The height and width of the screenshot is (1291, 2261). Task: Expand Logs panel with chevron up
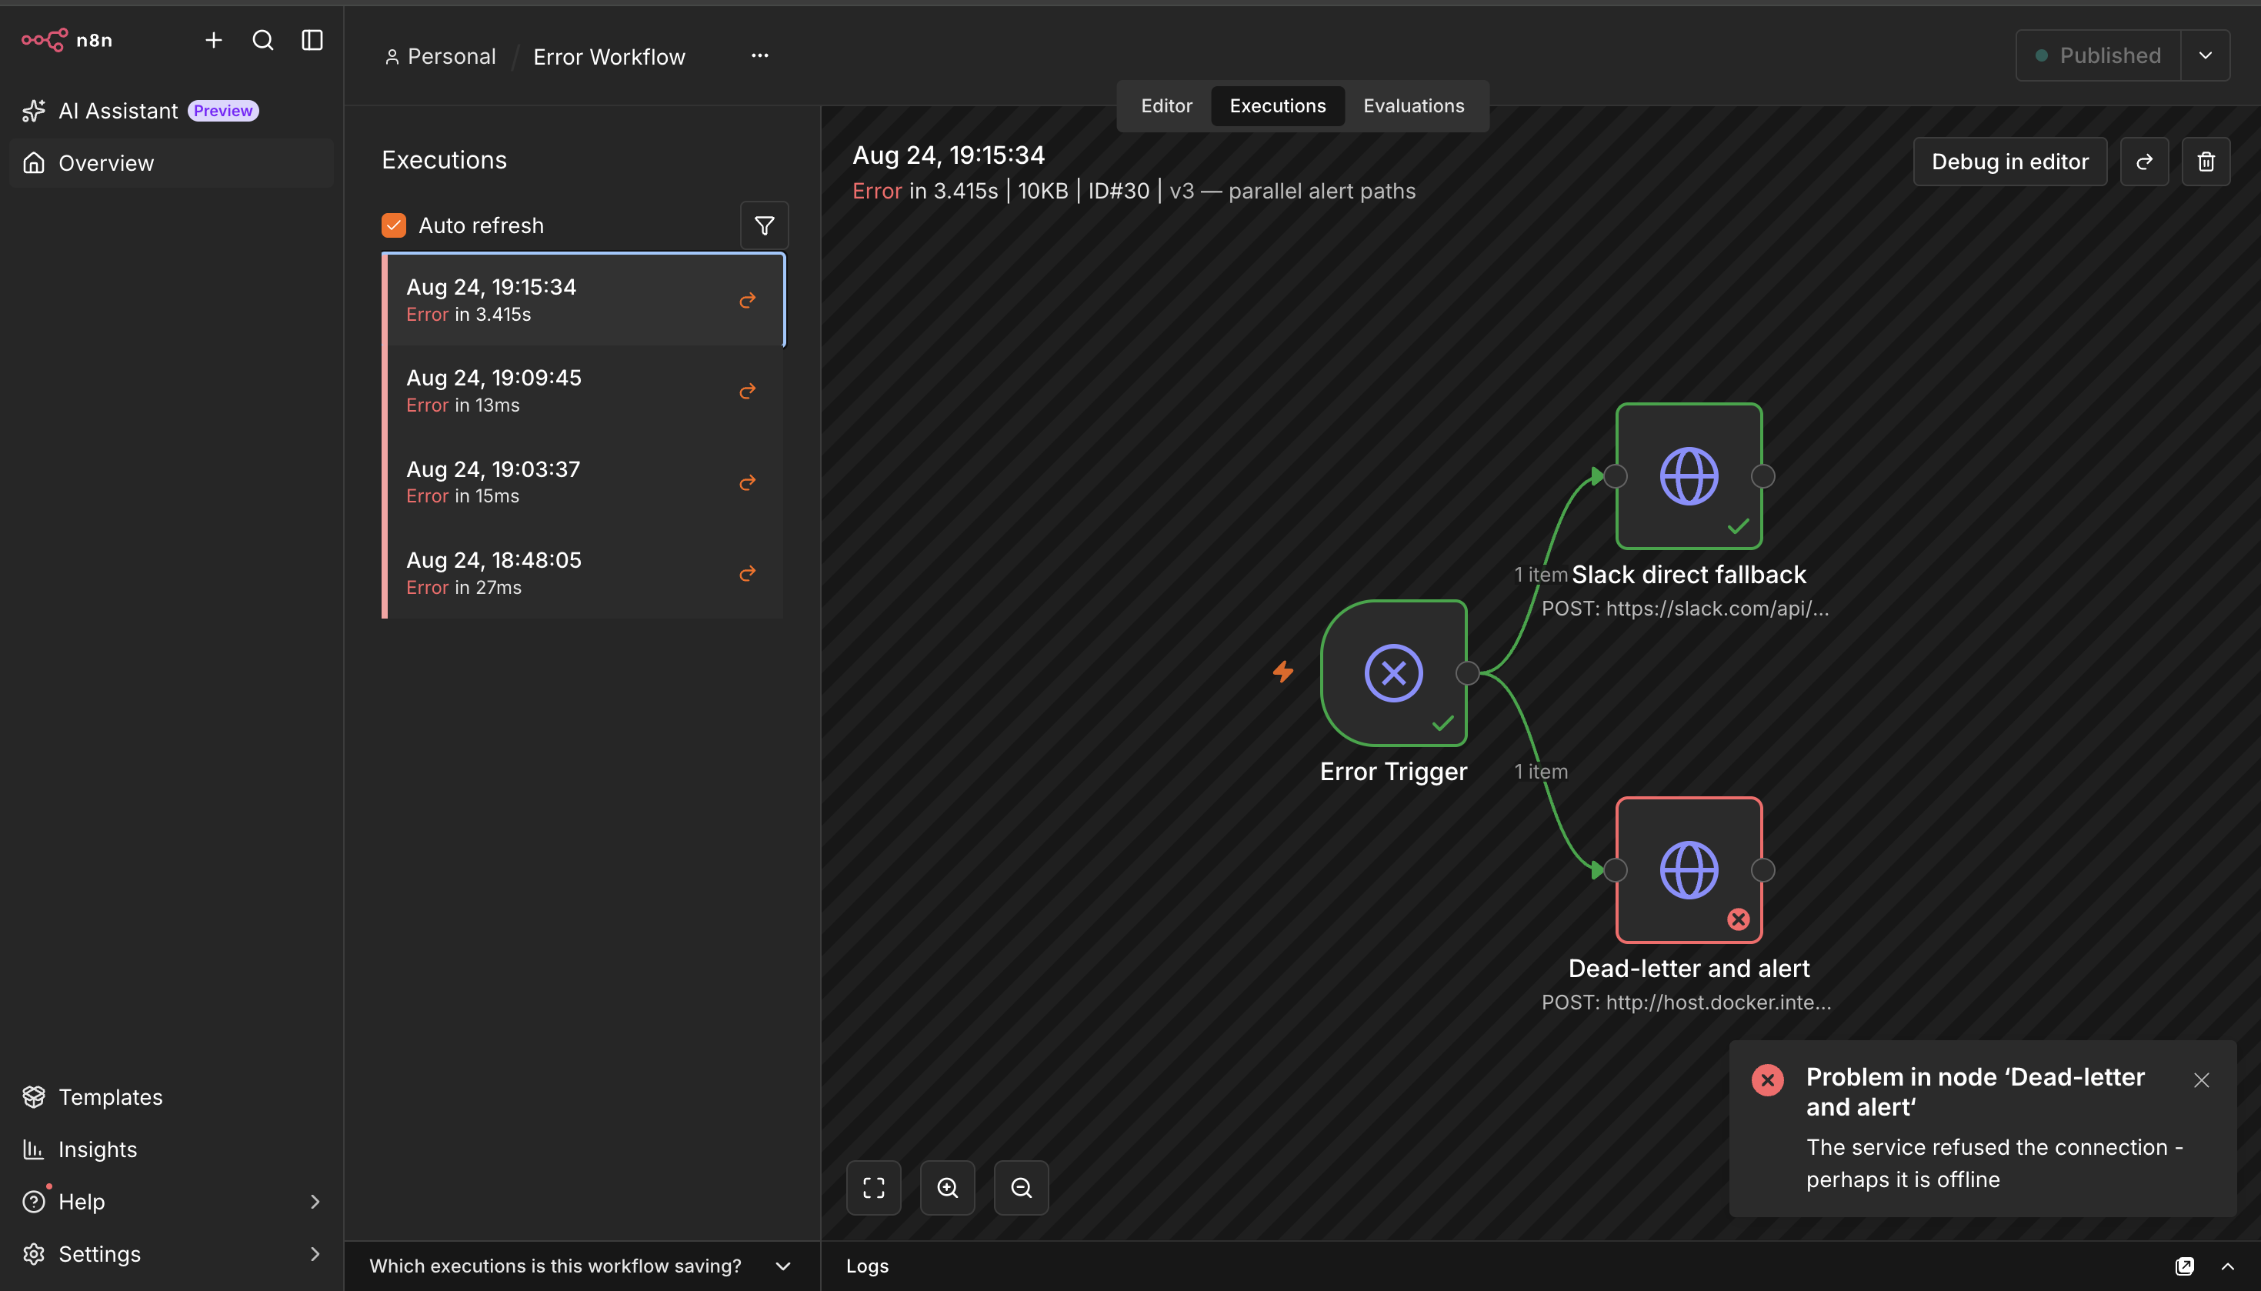coord(2227,1266)
